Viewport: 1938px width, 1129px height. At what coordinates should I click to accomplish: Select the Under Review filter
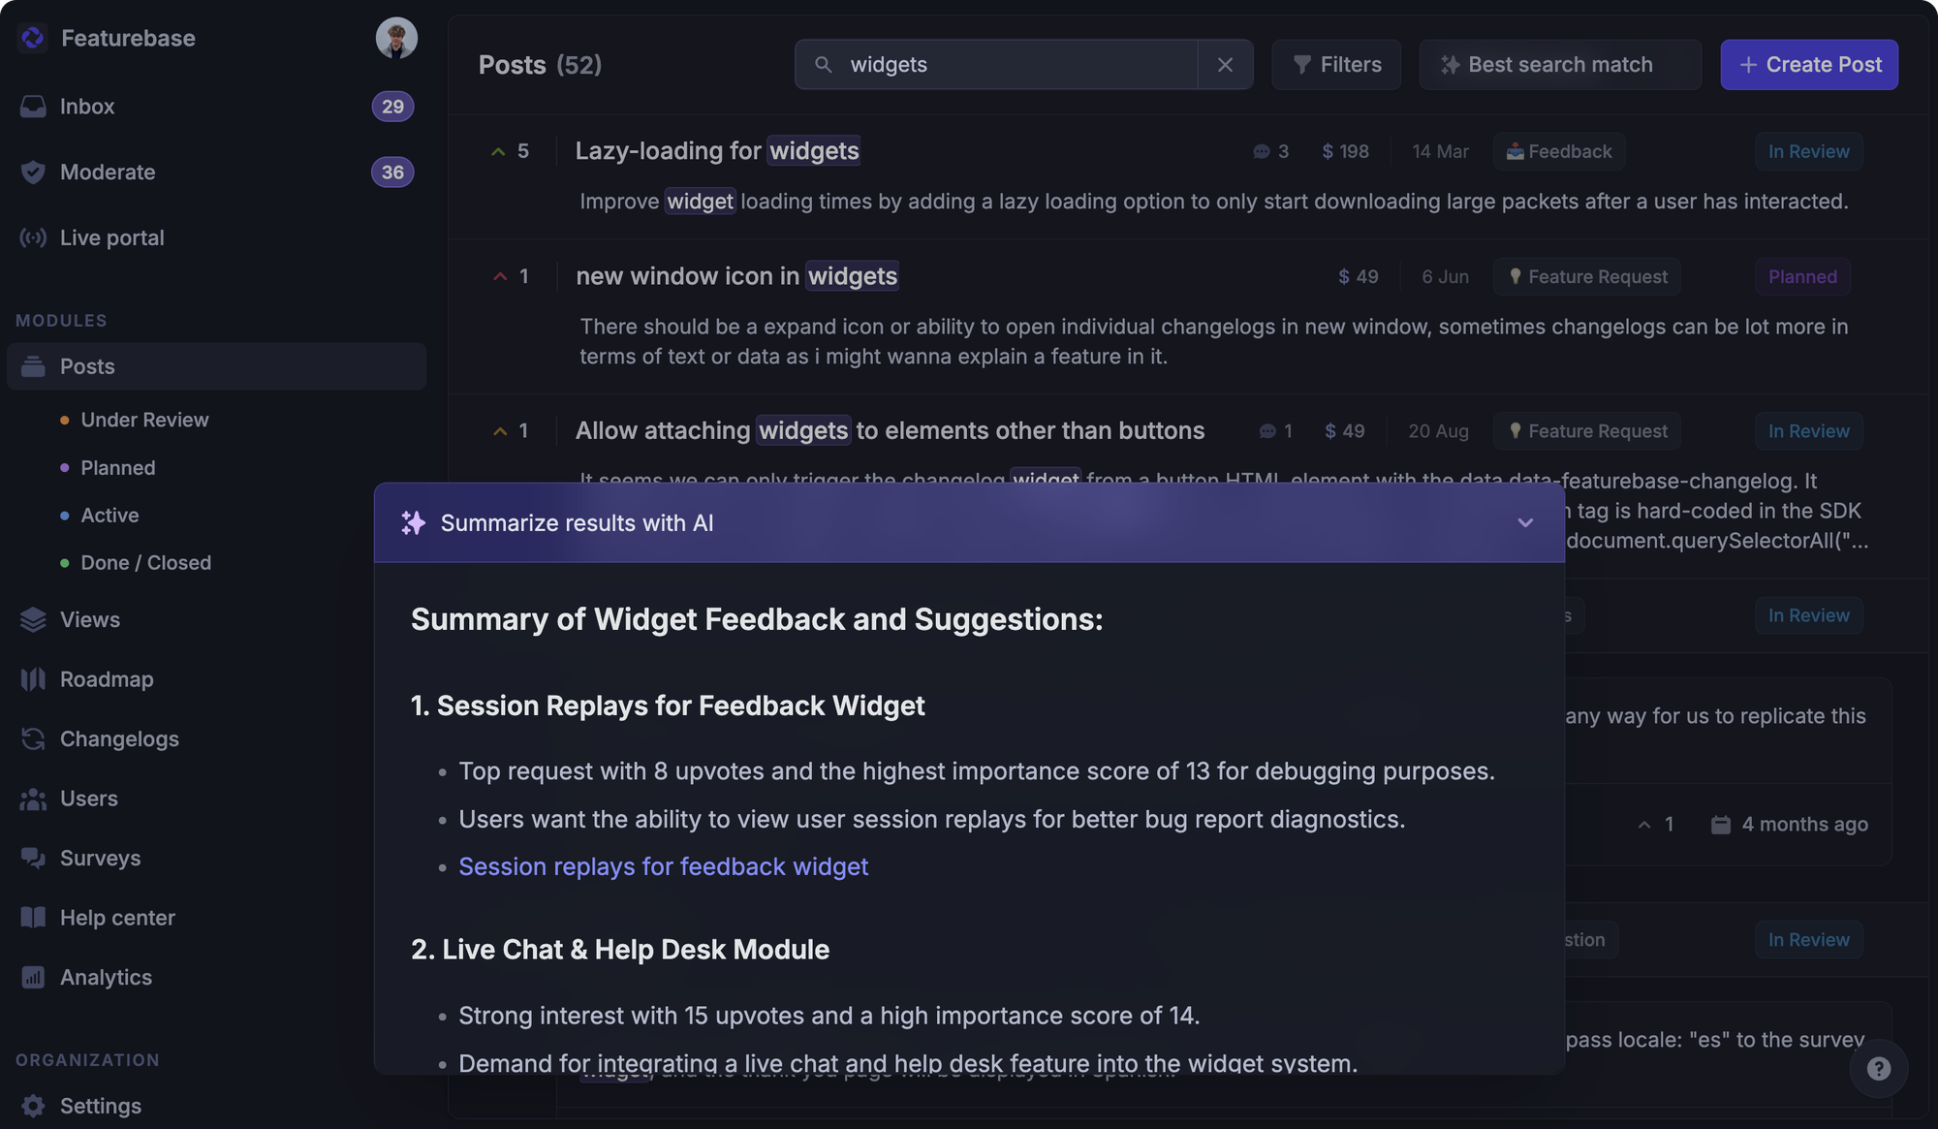[x=144, y=420]
